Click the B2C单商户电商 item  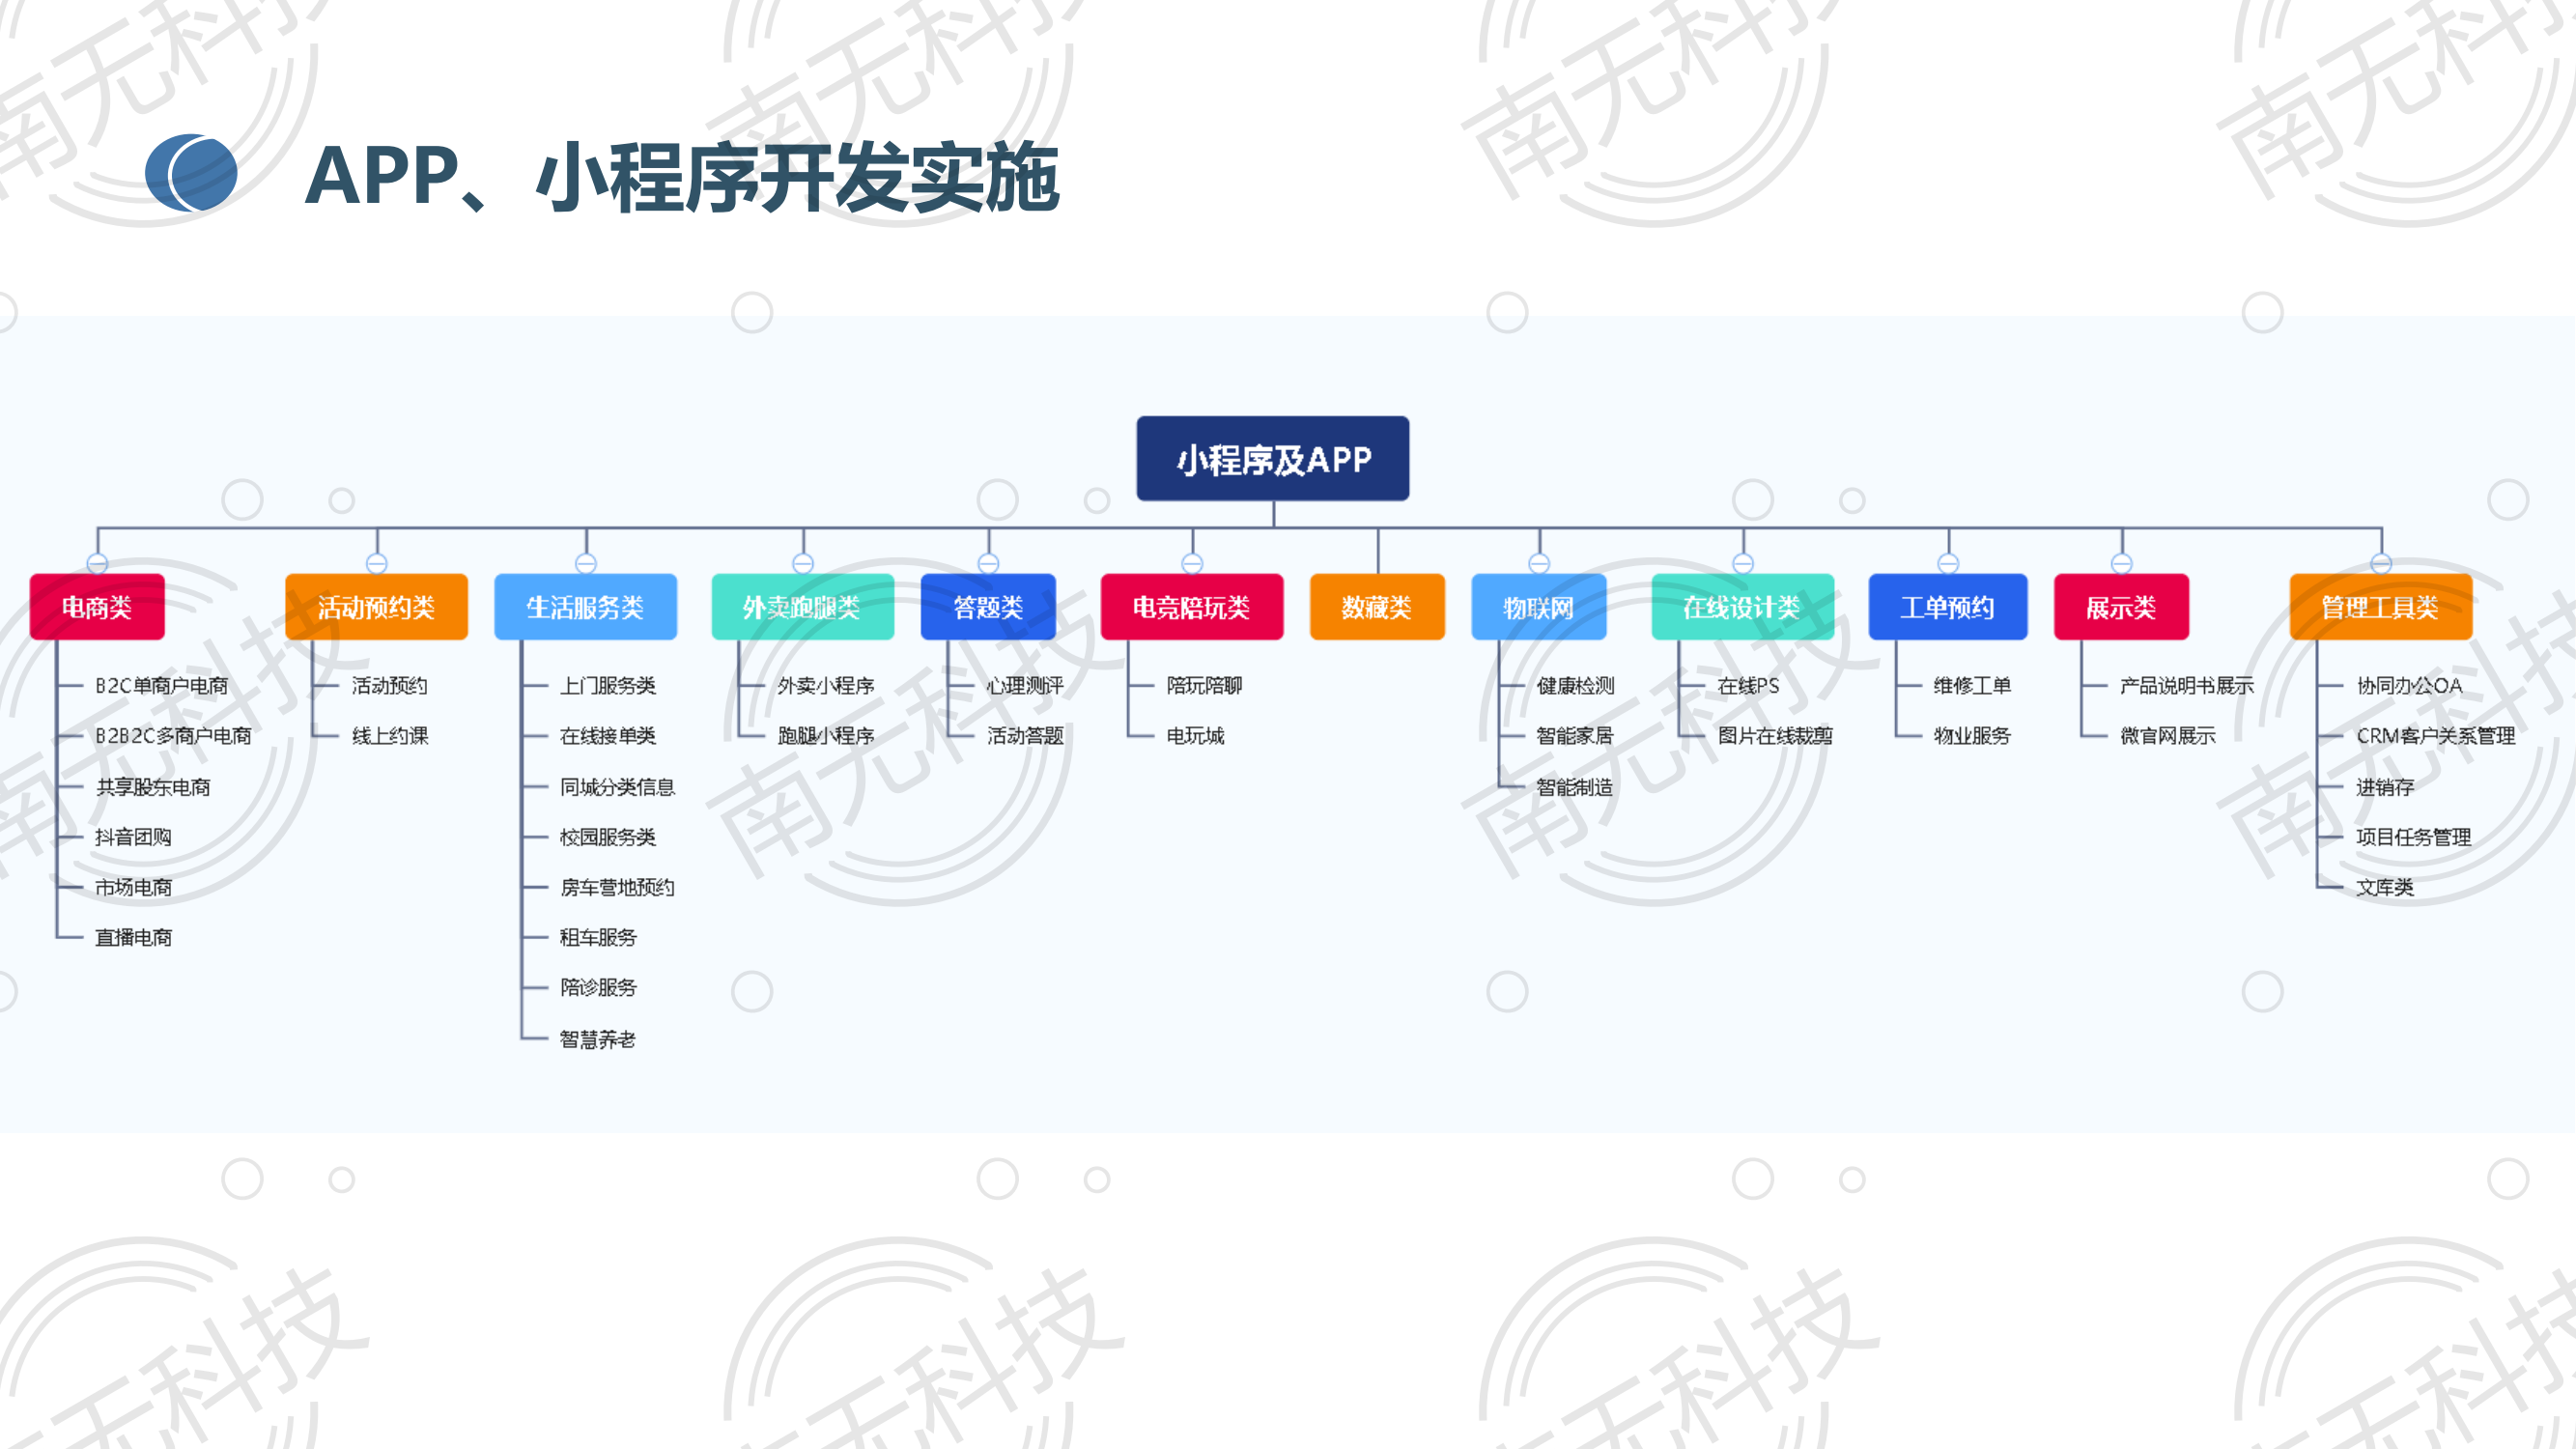point(162,686)
